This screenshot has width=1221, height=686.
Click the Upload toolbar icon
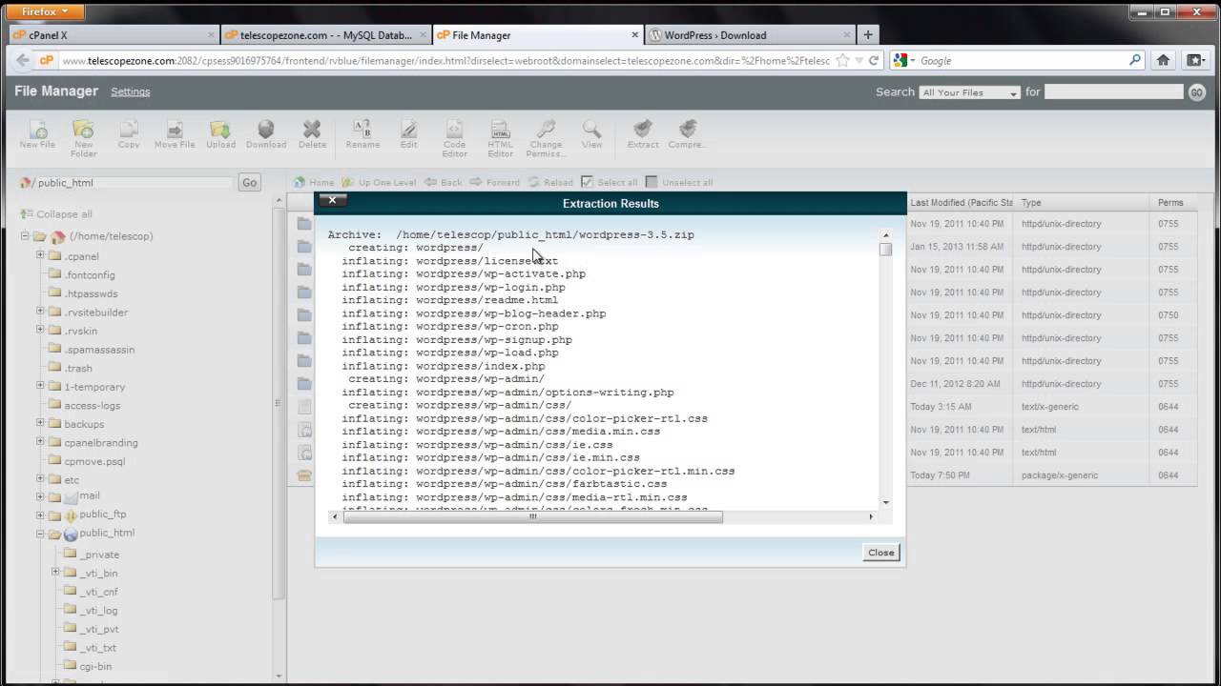coord(220,134)
